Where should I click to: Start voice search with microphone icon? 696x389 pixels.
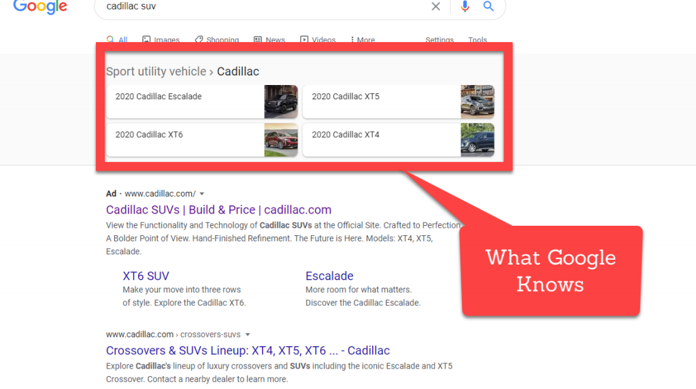tap(465, 6)
